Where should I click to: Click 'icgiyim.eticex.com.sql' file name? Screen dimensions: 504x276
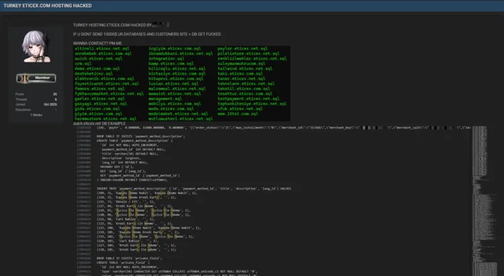coord(175,48)
